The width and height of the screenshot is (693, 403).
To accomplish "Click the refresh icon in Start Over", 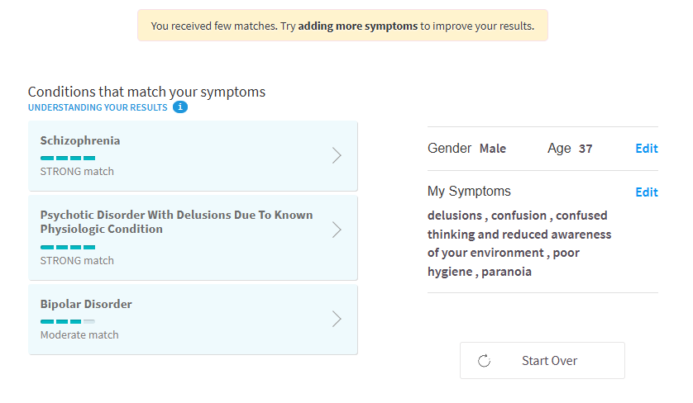I will [x=484, y=361].
